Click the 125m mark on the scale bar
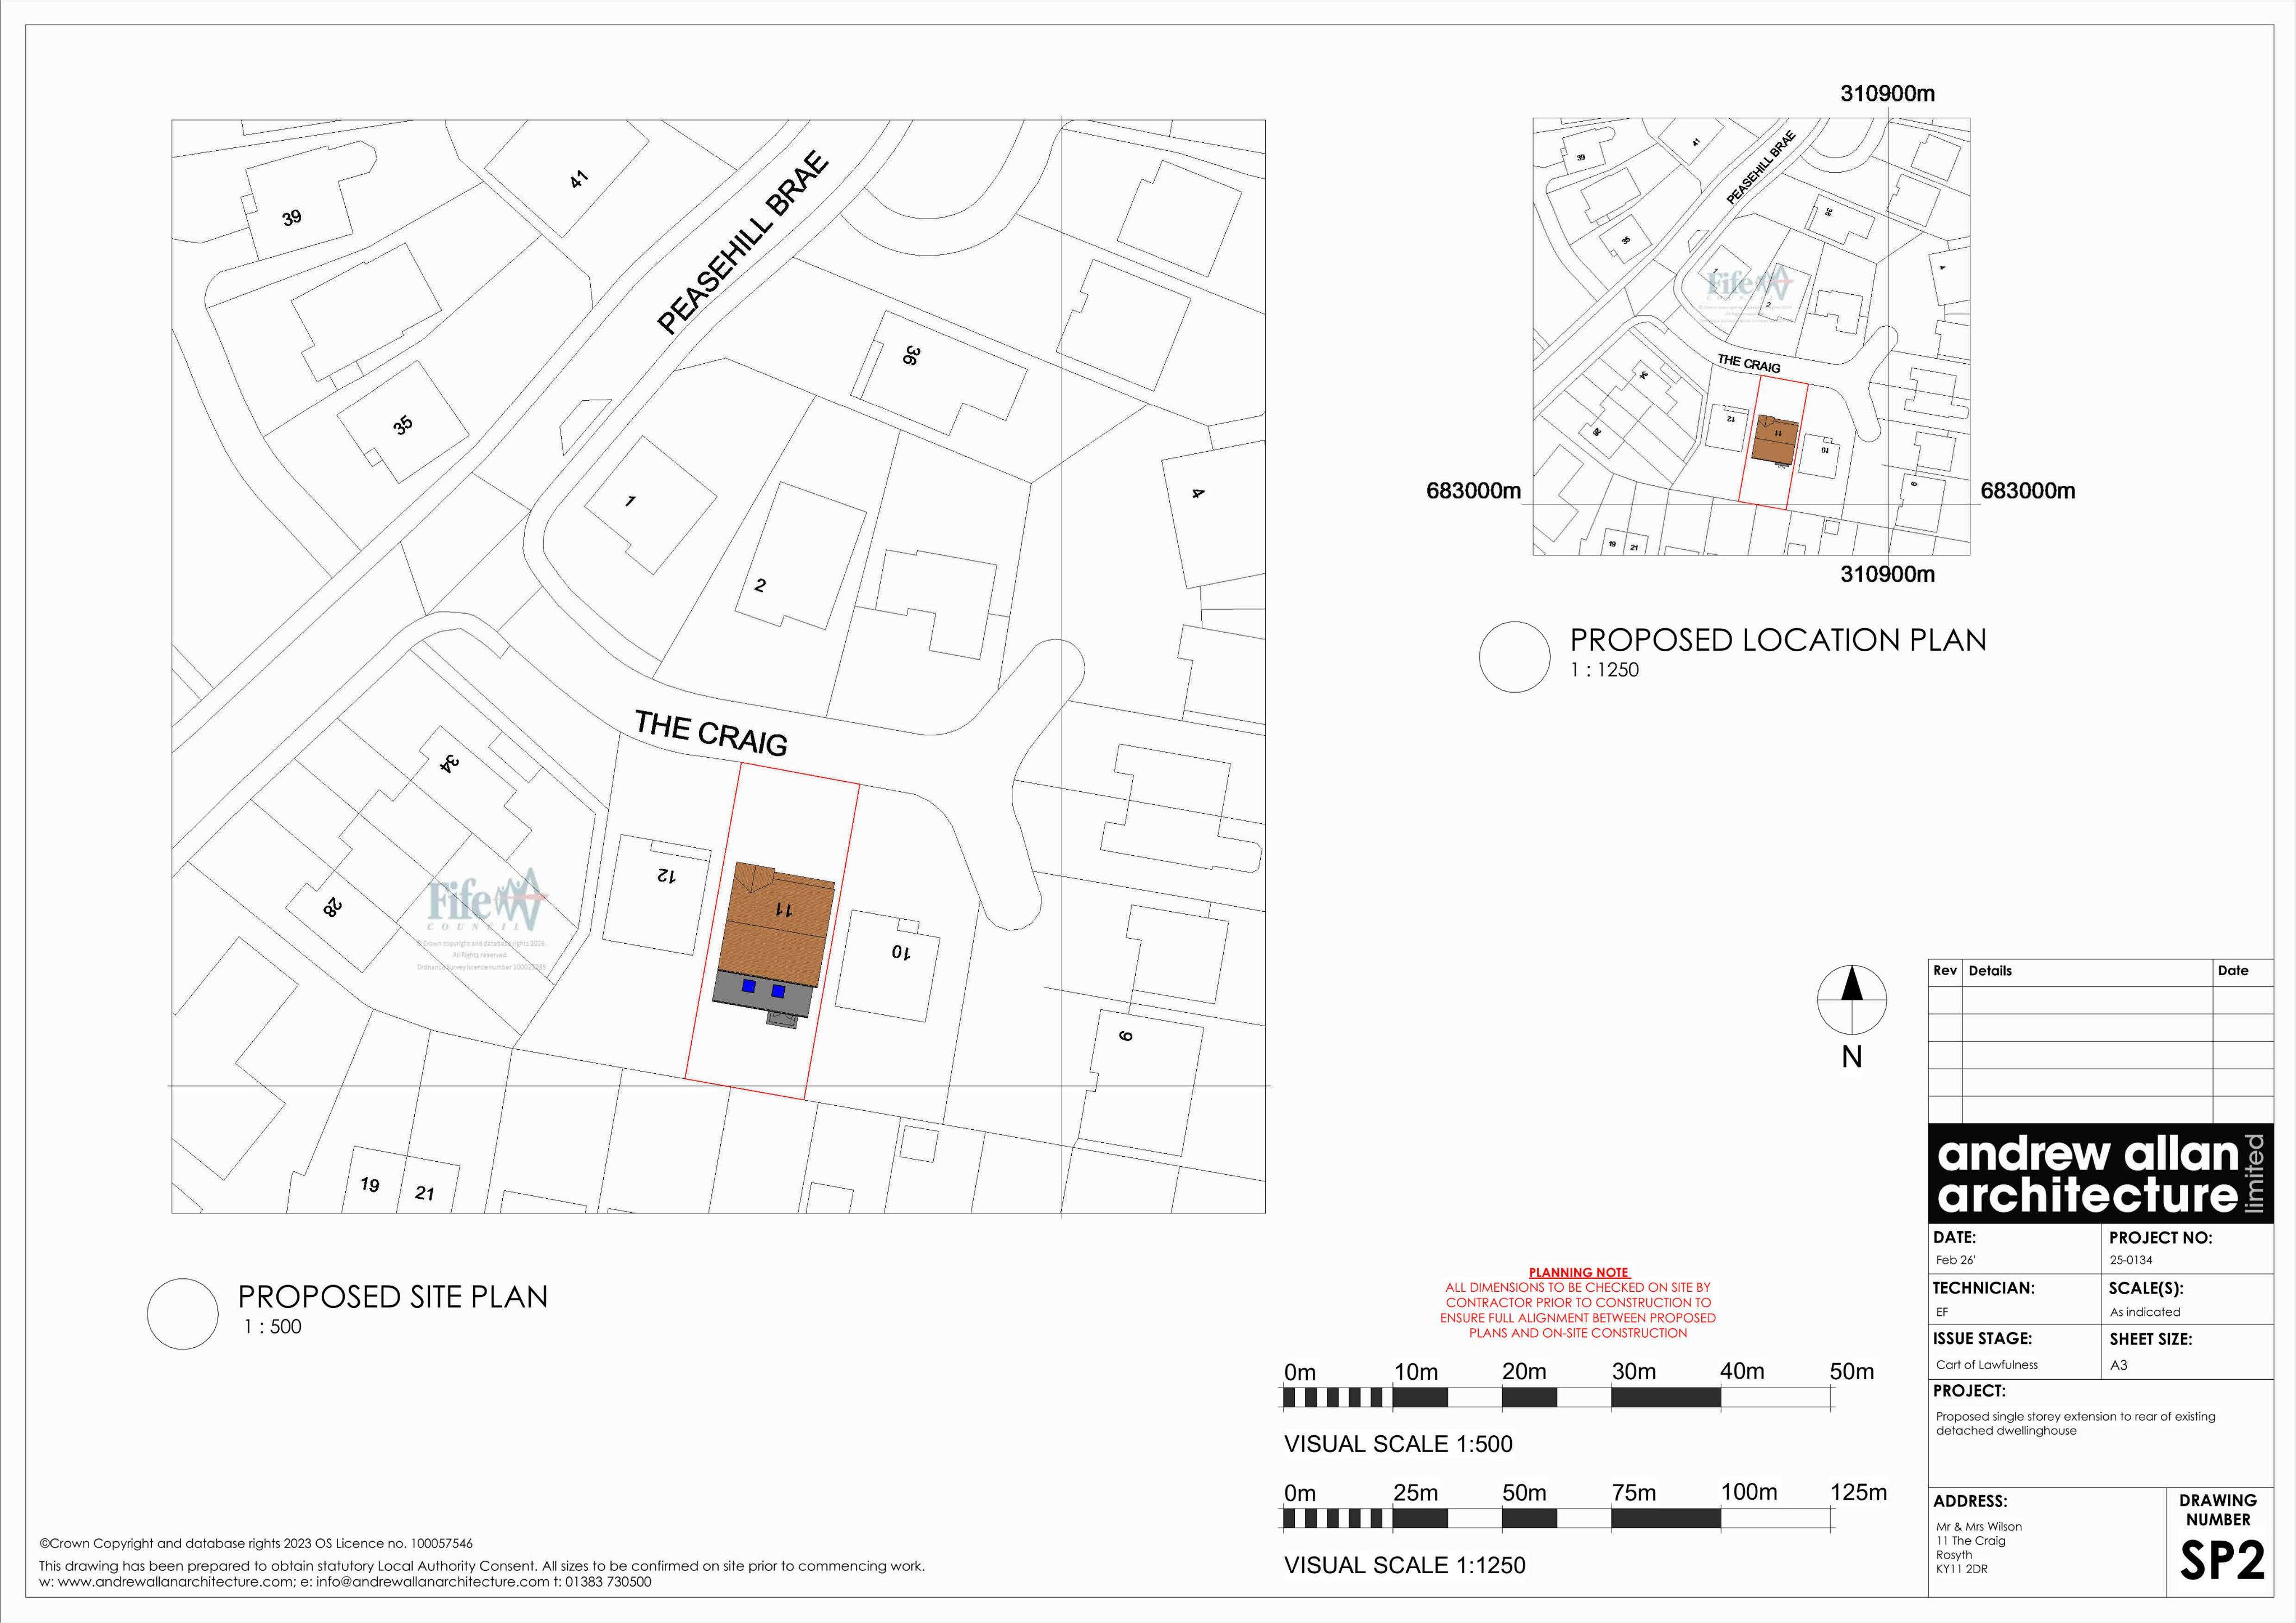The image size is (2296, 1623). 1859,1492
